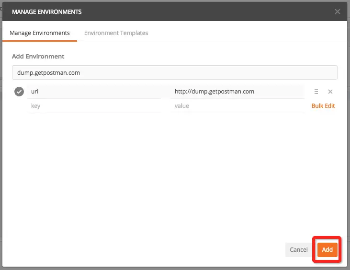Disable the url variable checkmark
Image resolution: width=350 pixels, height=270 pixels.
(x=19, y=92)
